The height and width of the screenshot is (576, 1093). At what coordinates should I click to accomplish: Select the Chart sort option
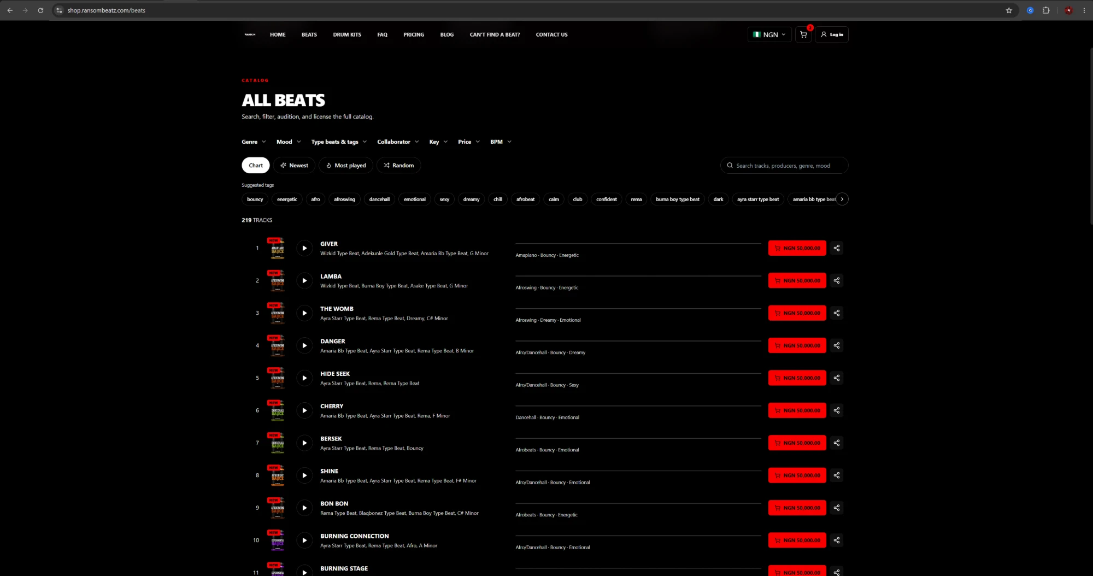point(256,166)
